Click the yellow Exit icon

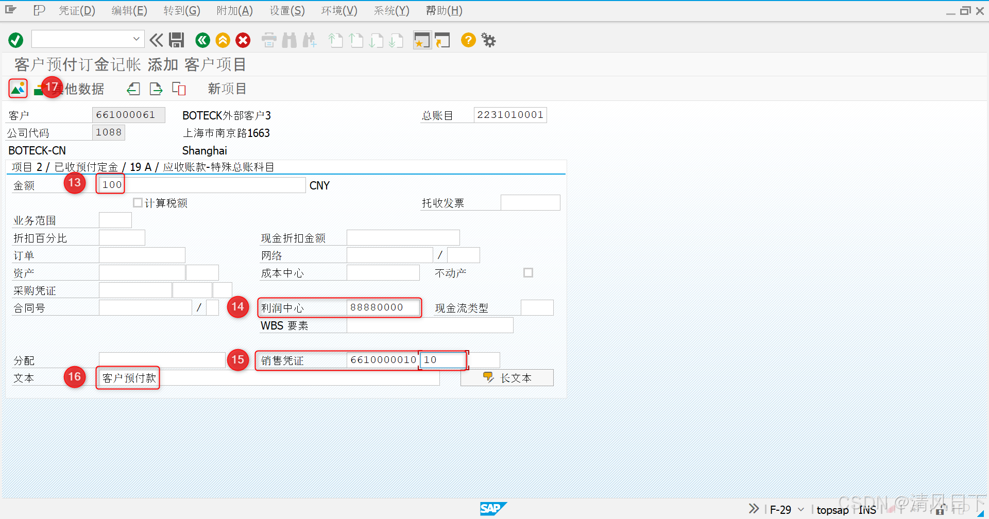click(223, 40)
